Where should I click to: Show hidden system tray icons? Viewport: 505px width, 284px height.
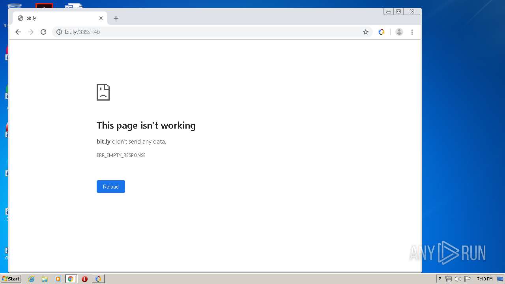point(440,279)
